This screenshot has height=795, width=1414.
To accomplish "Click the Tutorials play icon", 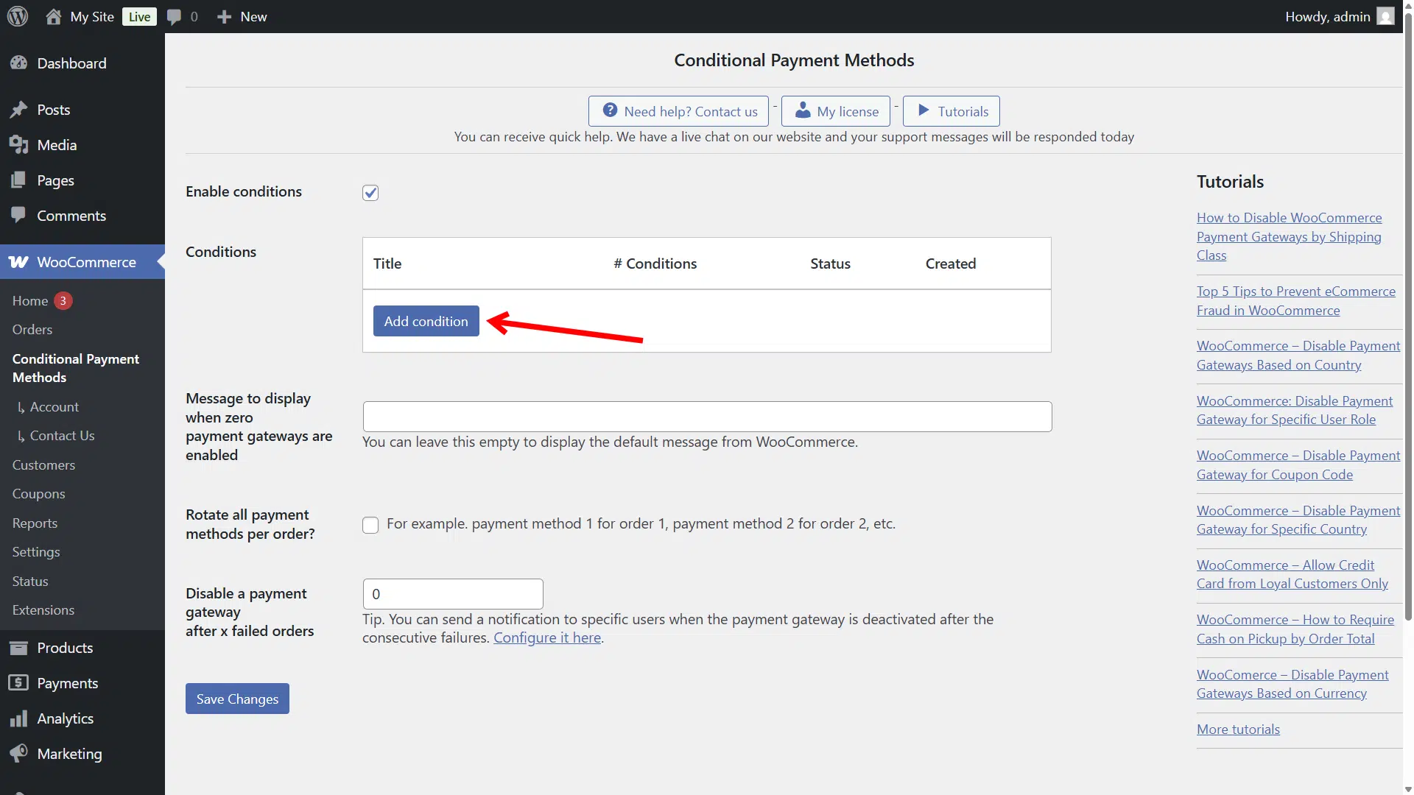I will [x=923, y=110].
